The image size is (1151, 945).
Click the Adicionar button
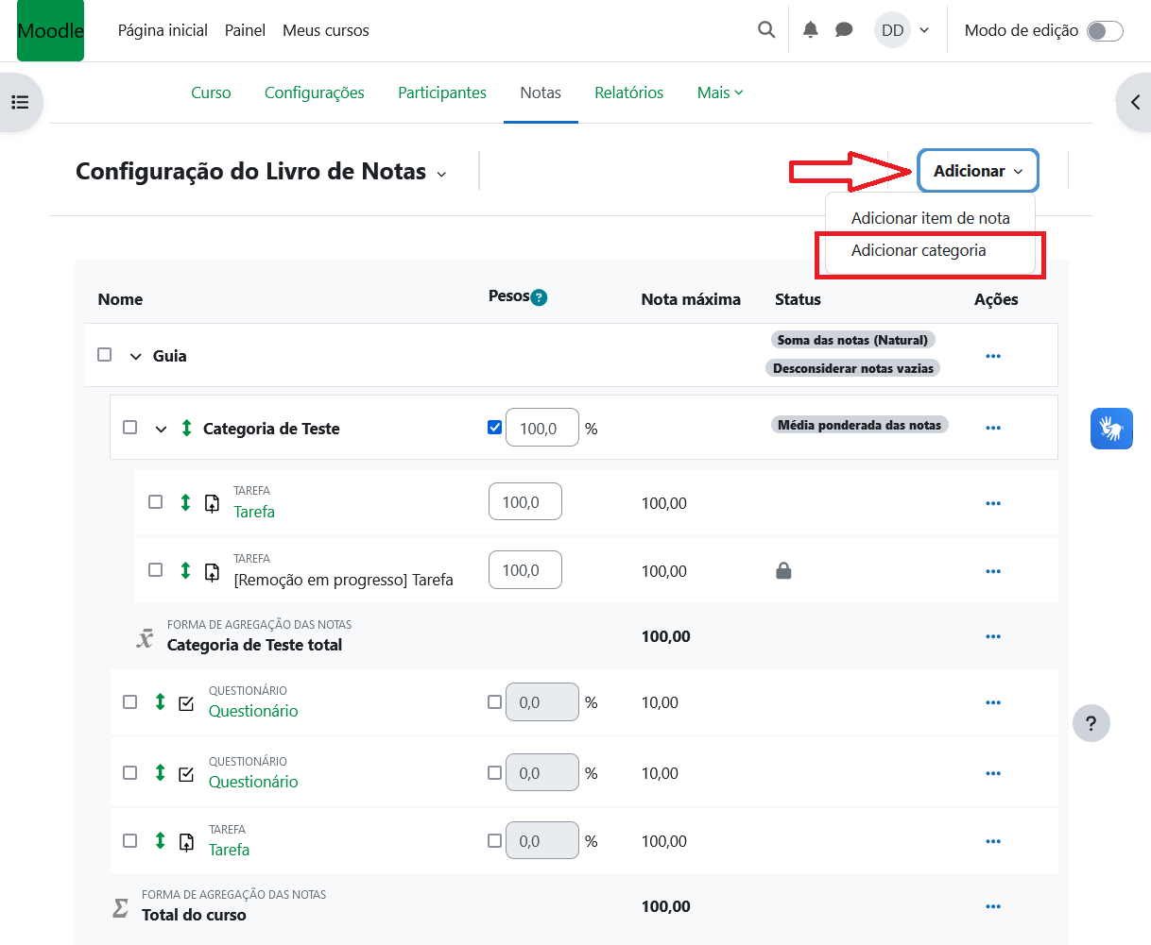(977, 171)
